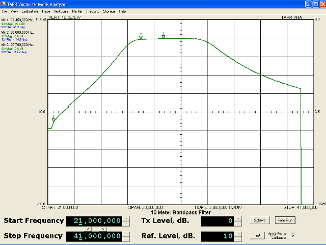Toggle Apply Fixture Calibration checkbox
This screenshot has width=326, height=245.
pyautogui.click(x=292, y=235)
